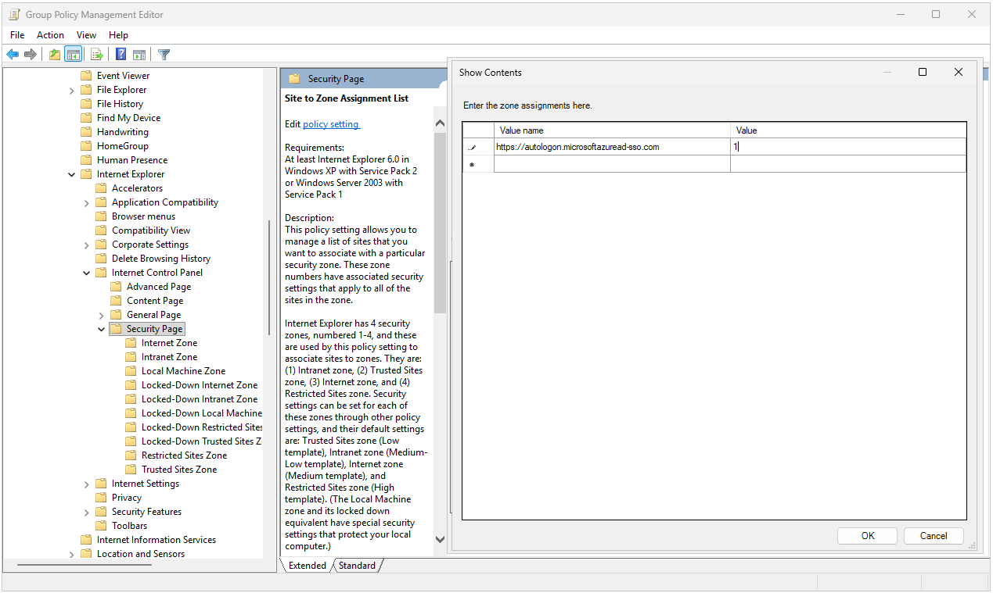Click OK in Show Contents dialog
This screenshot has height=593, width=993.
point(868,536)
